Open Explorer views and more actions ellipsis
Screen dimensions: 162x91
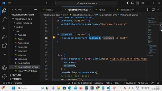coord(35,10)
